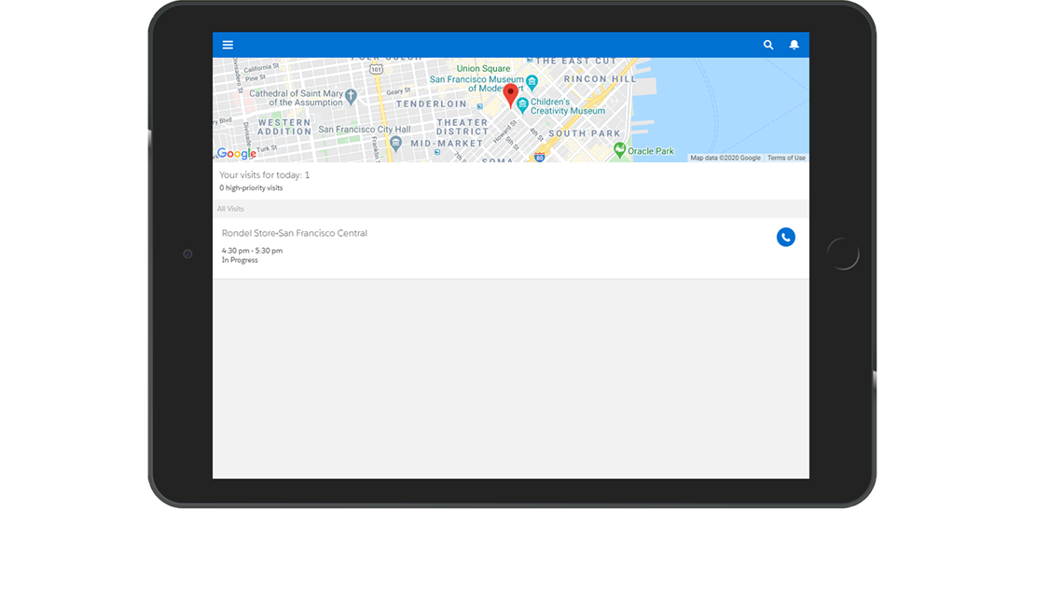Click the 'In Progress' status text

coord(240,260)
